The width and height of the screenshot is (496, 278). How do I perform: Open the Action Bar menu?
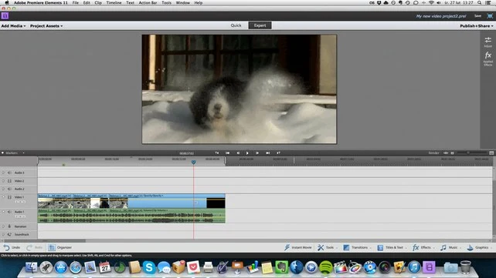click(x=148, y=2)
